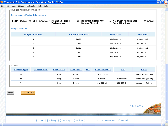Sort contacts by Contact Type column
This screenshot has width=168, height=126.
click(x=21, y=70)
